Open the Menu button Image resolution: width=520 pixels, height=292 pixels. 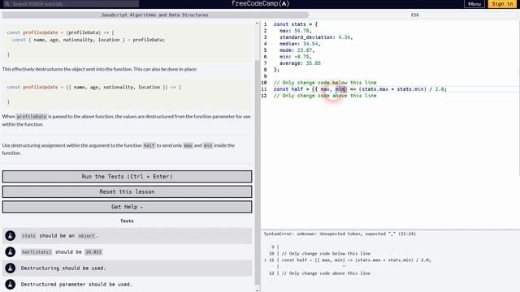point(474,4)
